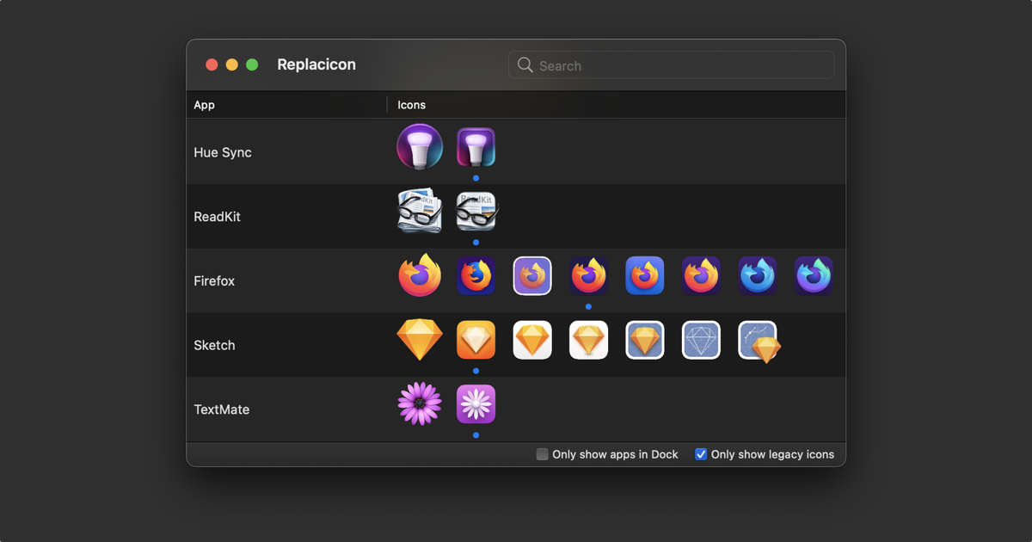This screenshot has width=1032, height=542.
Task: Select the Sketch blueprint icon with overlapping diamond
Action: [x=759, y=342]
